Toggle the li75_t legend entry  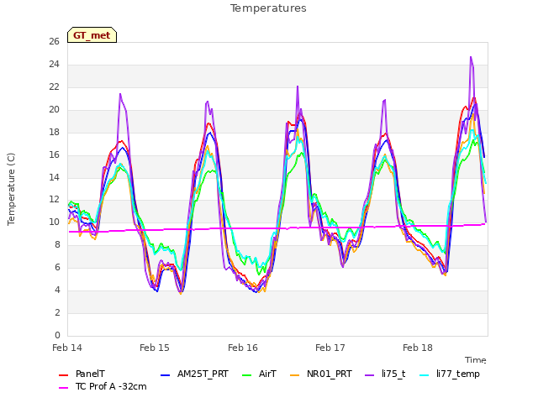pos(385,374)
